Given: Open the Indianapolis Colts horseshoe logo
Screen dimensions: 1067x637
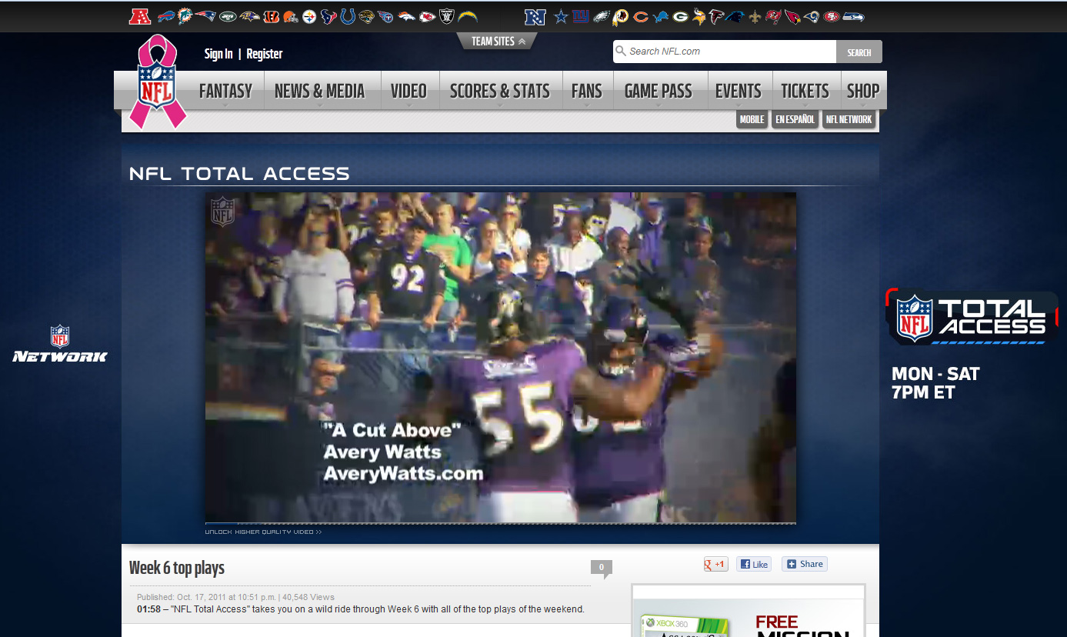Looking at the screenshot, I should click(348, 16).
